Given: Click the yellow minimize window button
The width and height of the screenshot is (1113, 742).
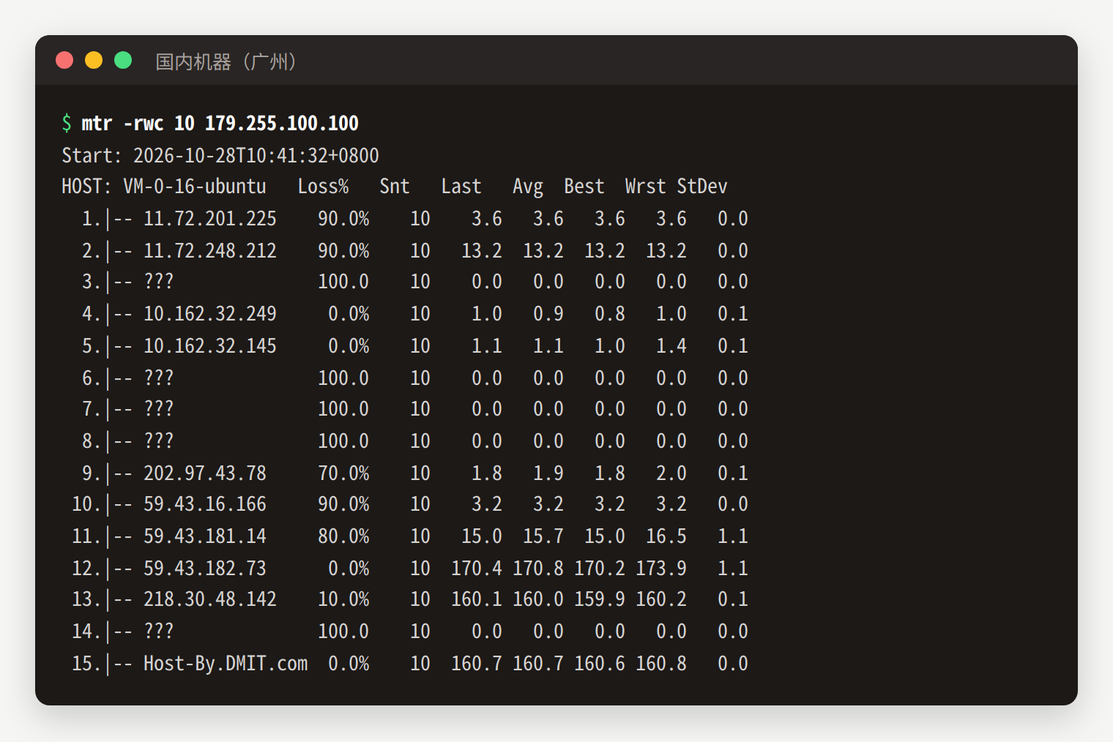Looking at the screenshot, I should [94, 60].
